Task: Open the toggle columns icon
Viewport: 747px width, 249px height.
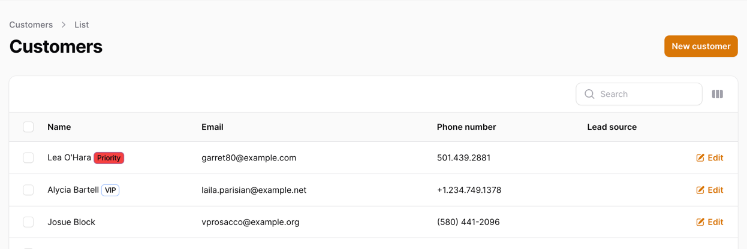Action: [x=717, y=94]
